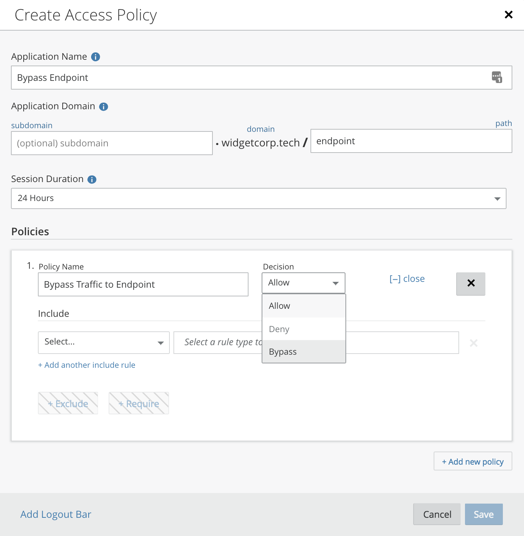Image resolution: width=524 pixels, height=536 pixels.
Task: Click the Application Domain info icon
Action: tap(103, 106)
